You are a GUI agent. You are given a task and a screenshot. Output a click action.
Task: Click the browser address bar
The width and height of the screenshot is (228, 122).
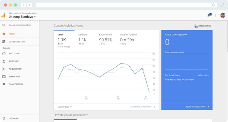126,5
